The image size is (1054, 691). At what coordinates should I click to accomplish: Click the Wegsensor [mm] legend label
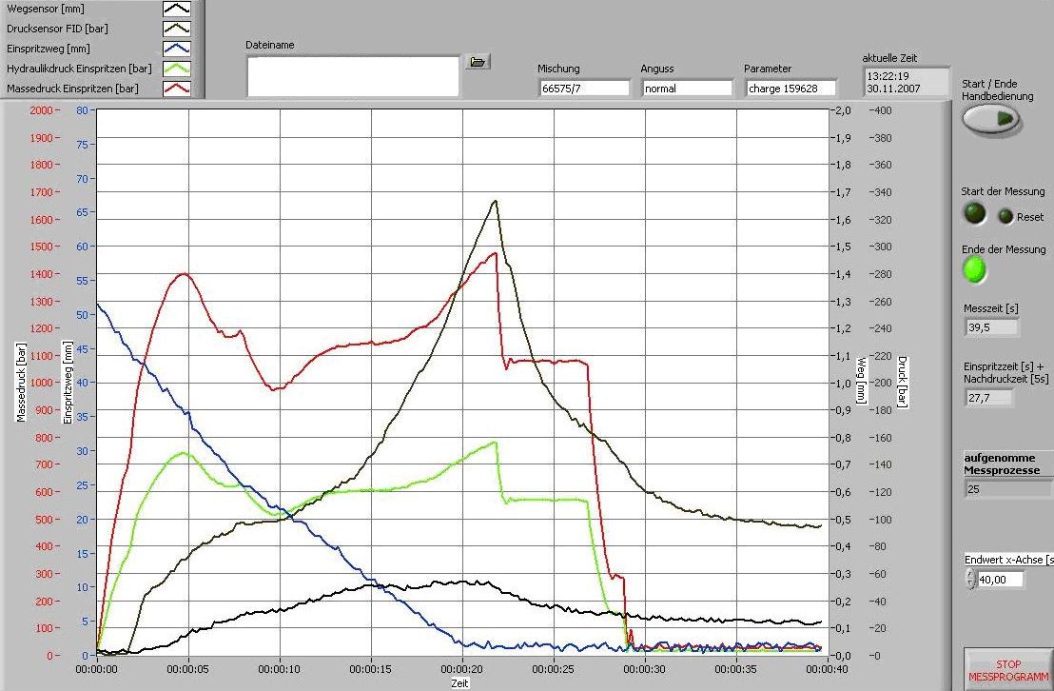pyautogui.click(x=46, y=9)
